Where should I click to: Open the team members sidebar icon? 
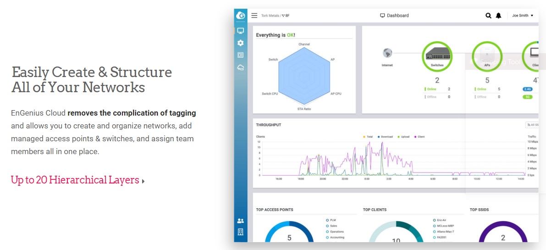pos(240,221)
